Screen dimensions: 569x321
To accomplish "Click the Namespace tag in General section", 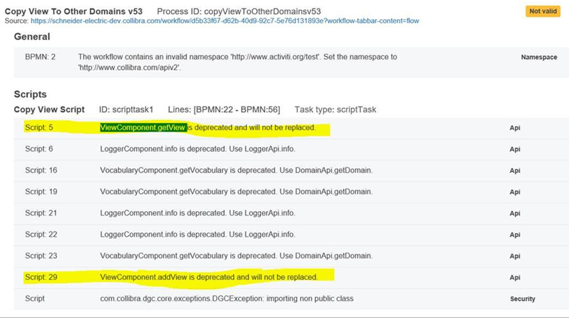I will [539, 57].
